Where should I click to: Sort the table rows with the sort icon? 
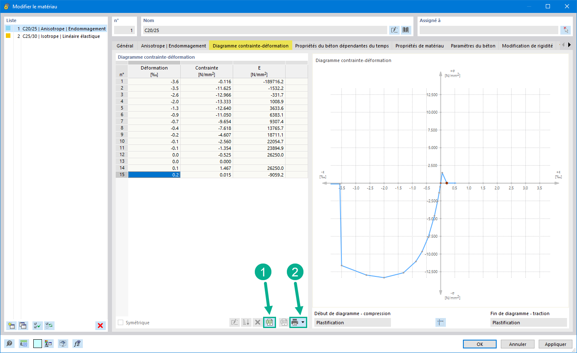[246, 322]
